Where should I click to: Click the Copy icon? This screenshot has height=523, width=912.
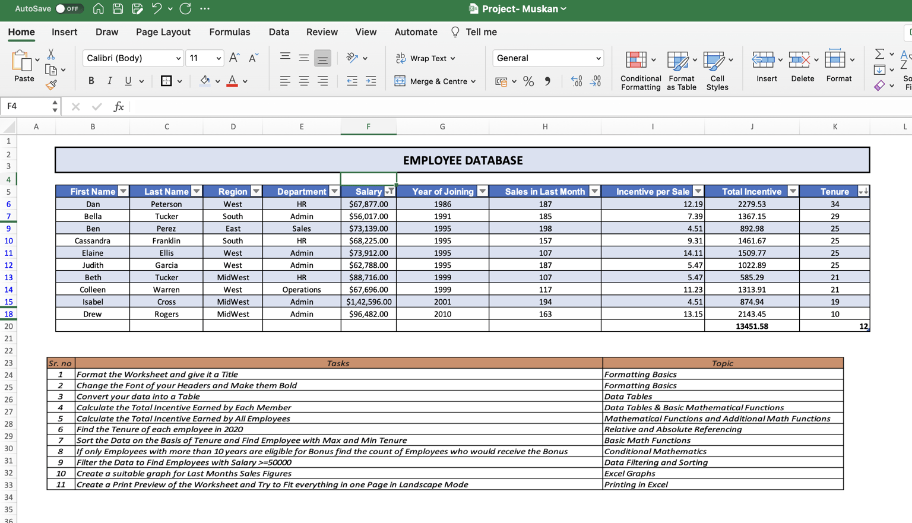(x=51, y=69)
